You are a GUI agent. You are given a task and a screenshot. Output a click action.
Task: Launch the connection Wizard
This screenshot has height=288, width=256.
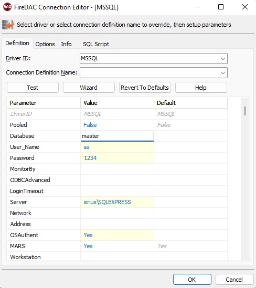click(x=89, y=88)
